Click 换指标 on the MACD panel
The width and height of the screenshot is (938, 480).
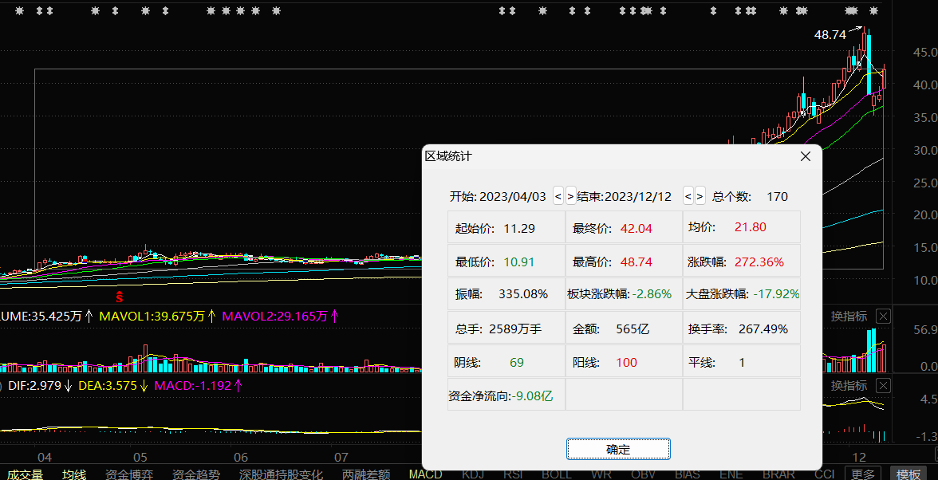tap(849, 386)
